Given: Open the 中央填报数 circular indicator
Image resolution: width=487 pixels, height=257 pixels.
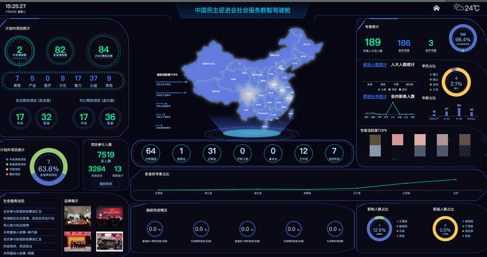Looking at the screenshot, I should (19, 51).
